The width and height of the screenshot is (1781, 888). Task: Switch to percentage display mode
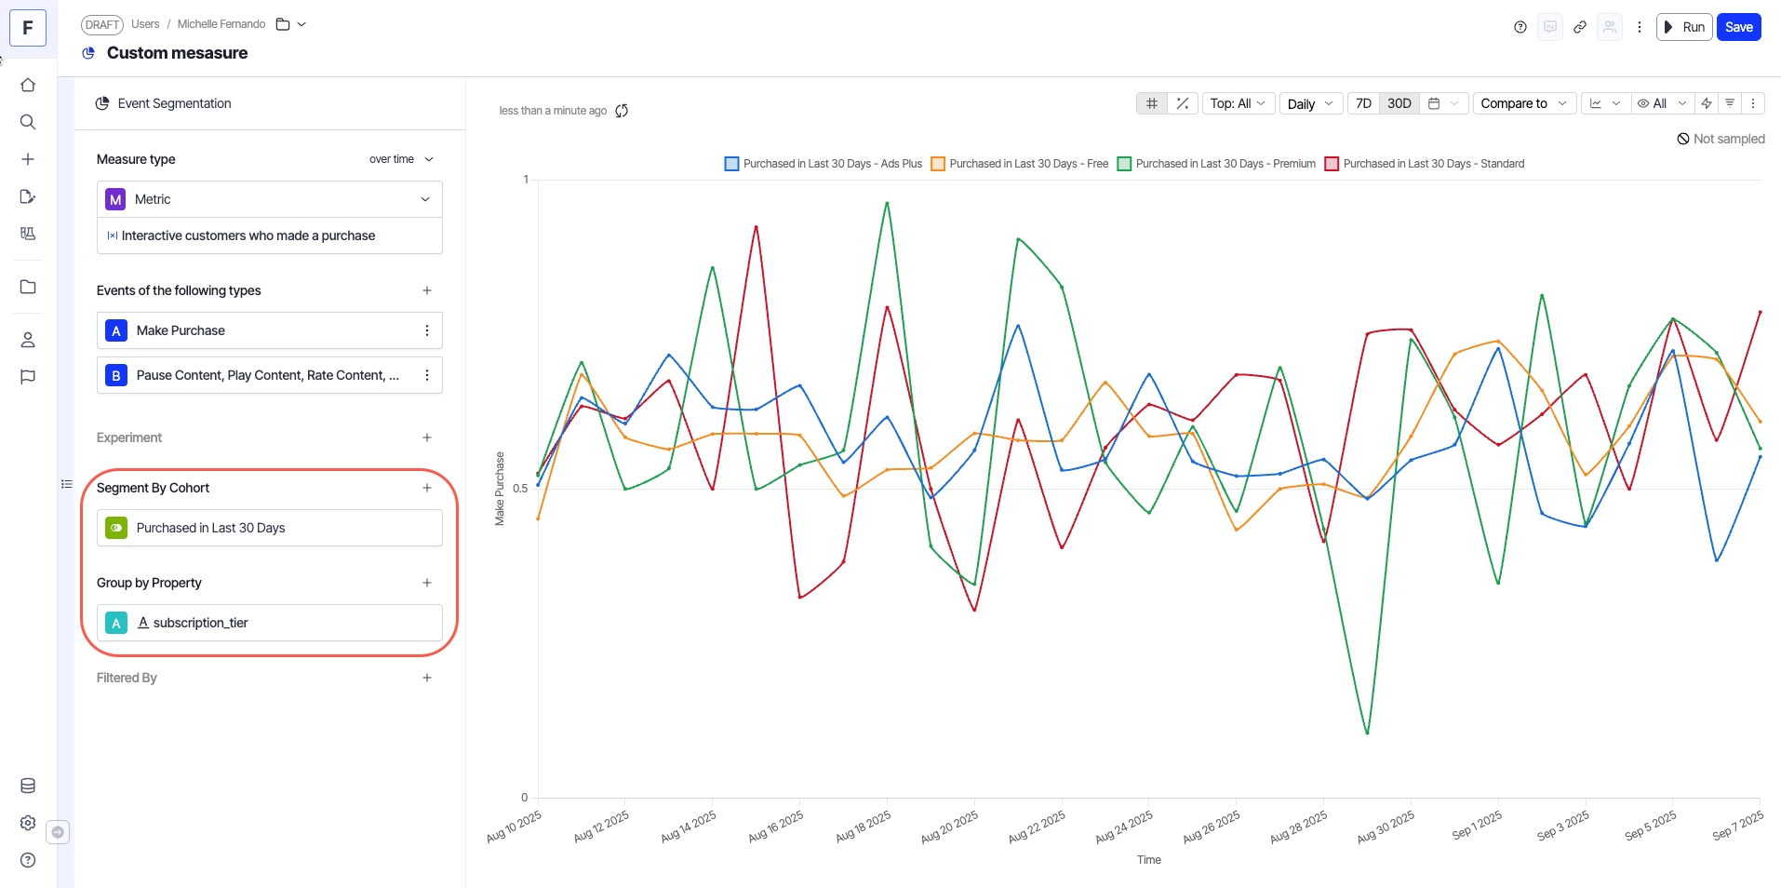pyautogui.click(x=1183, y=103)
